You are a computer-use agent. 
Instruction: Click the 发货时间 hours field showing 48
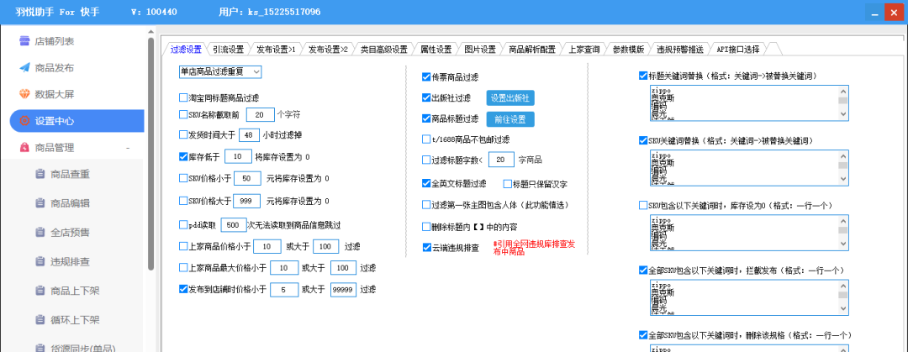click(248, 134)
